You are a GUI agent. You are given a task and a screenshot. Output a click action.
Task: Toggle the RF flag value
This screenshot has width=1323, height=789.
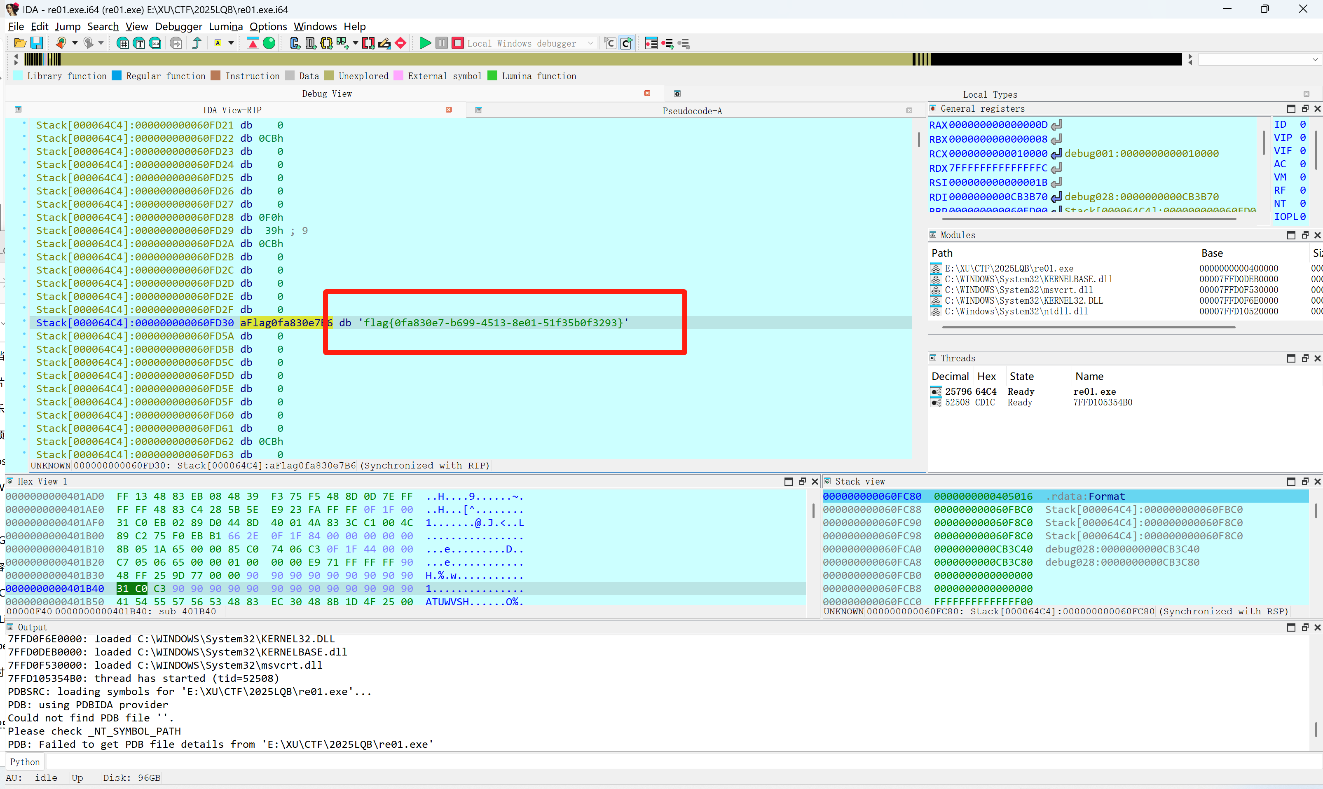click(1303, 190)
